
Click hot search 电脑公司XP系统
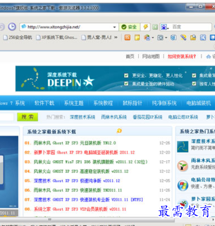click(x=183, y=117)
